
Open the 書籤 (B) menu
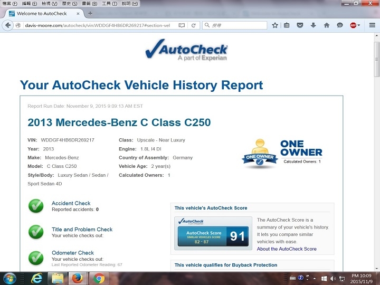(89, 3)
